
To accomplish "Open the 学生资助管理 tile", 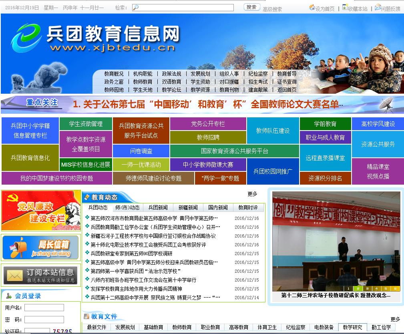I will [86, 124].
